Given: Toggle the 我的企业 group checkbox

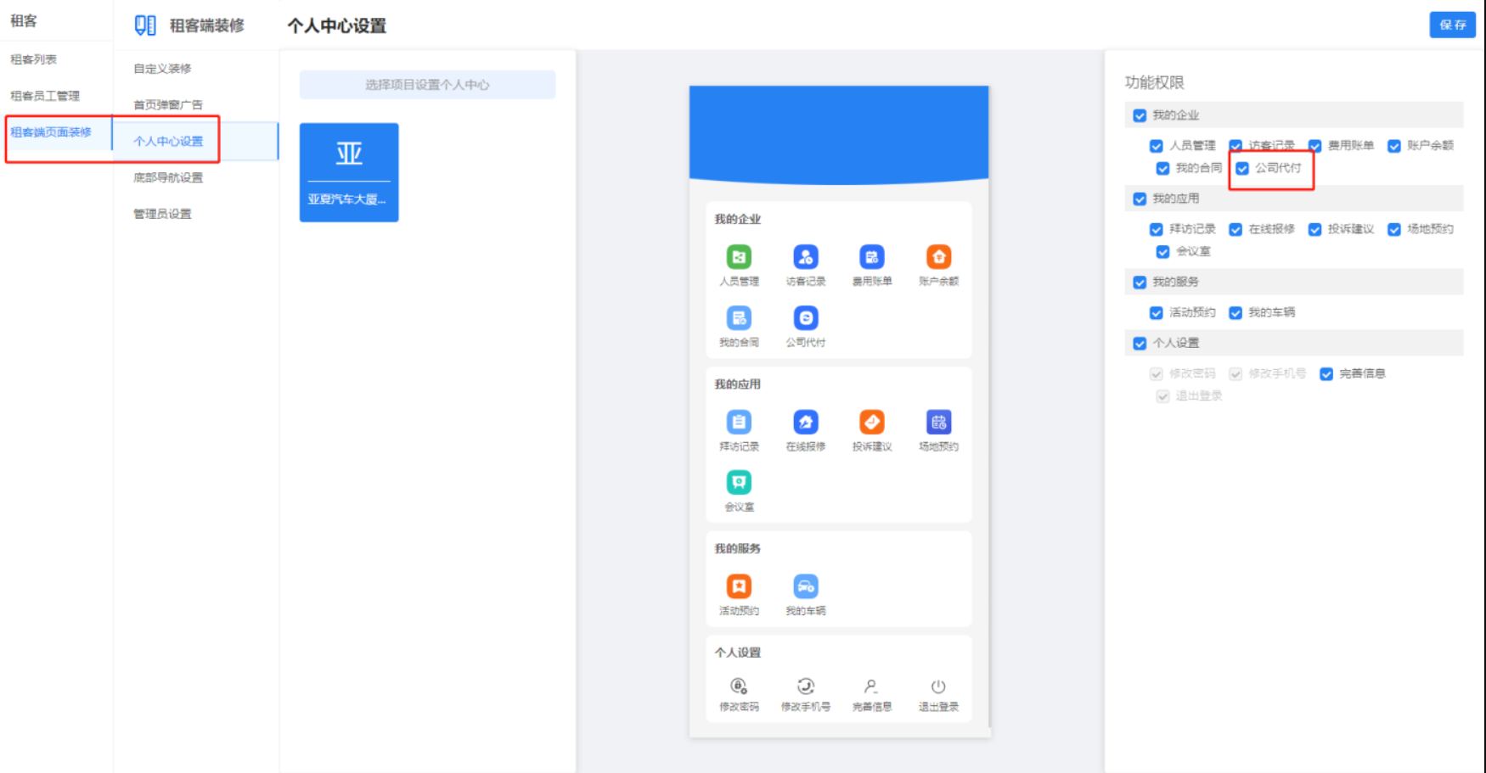Looking at the screenshot, I should (1140, 115).
